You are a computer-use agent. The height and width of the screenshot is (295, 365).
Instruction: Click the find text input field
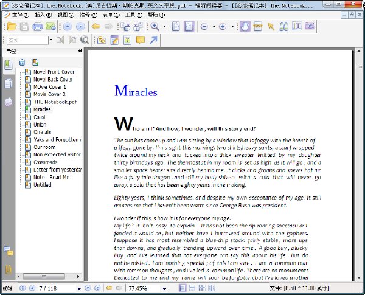click(28, 40)
